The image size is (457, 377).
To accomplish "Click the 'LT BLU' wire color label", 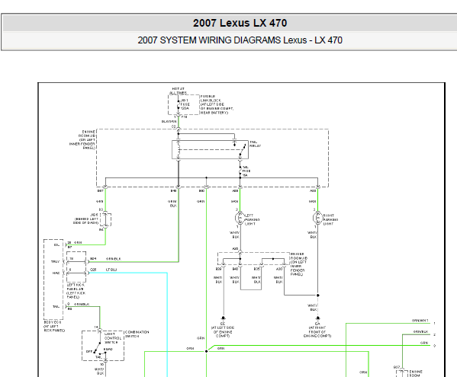I will tap(111, 270).
